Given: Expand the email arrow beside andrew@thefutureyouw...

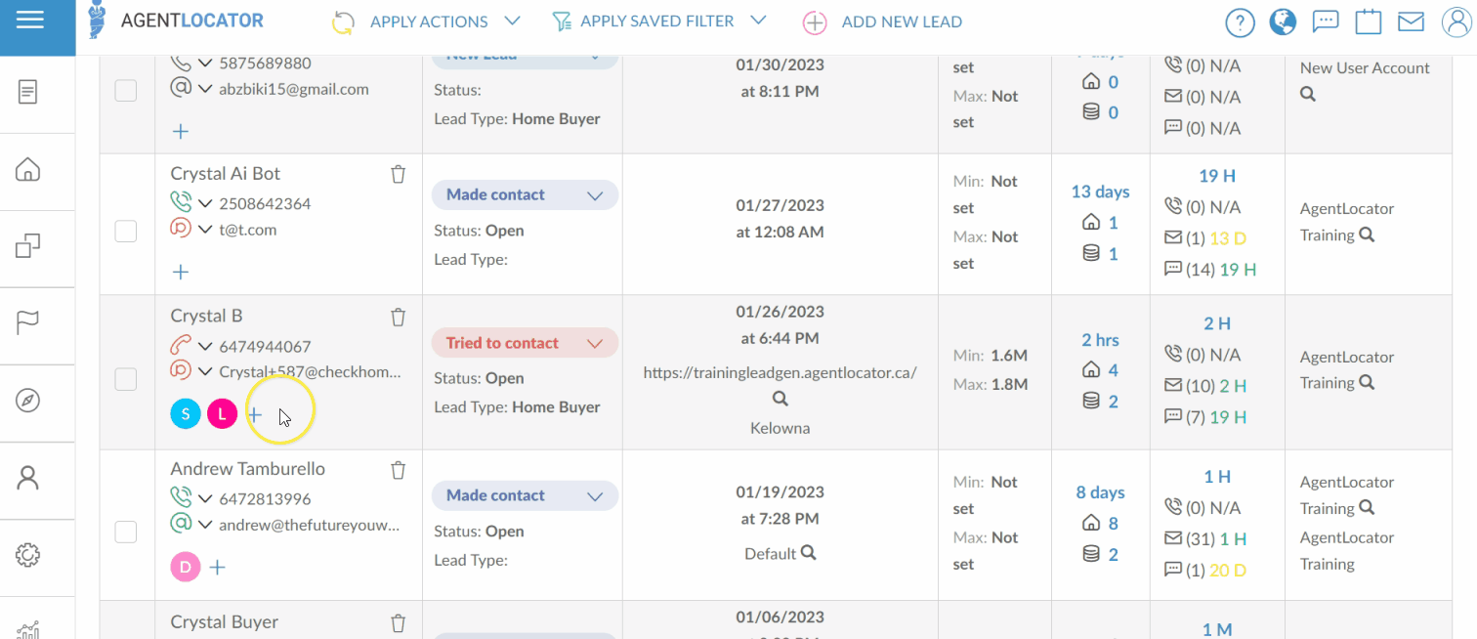Looking at the screenshot, I should point(205,525).
